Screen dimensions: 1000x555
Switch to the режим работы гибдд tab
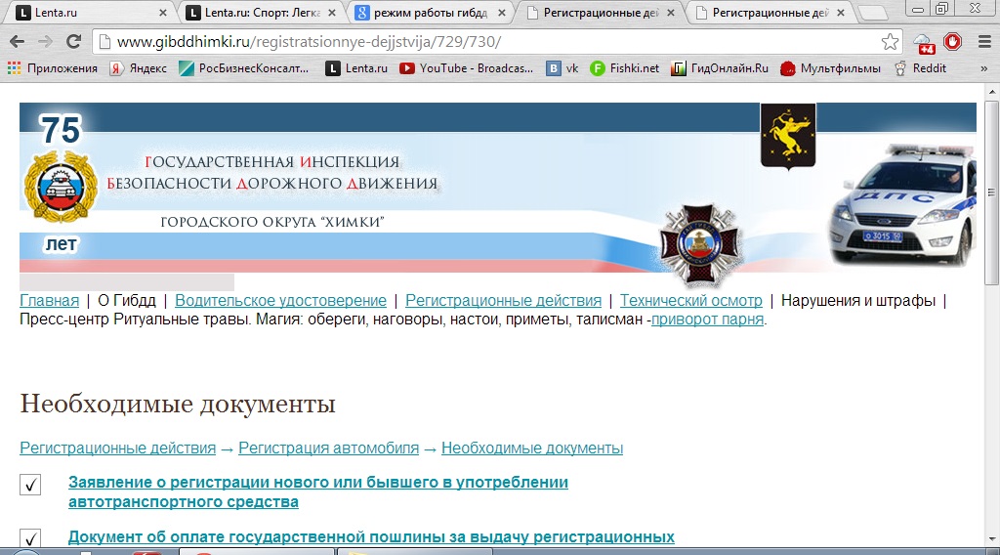tap(431, 13)
